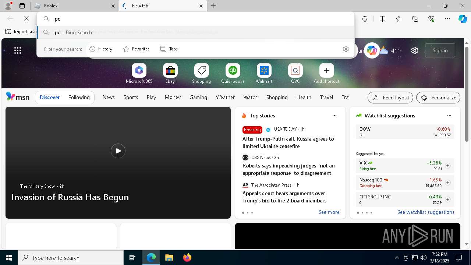Click the Personalize button
471x265 pixels.
tap(438, 98)
